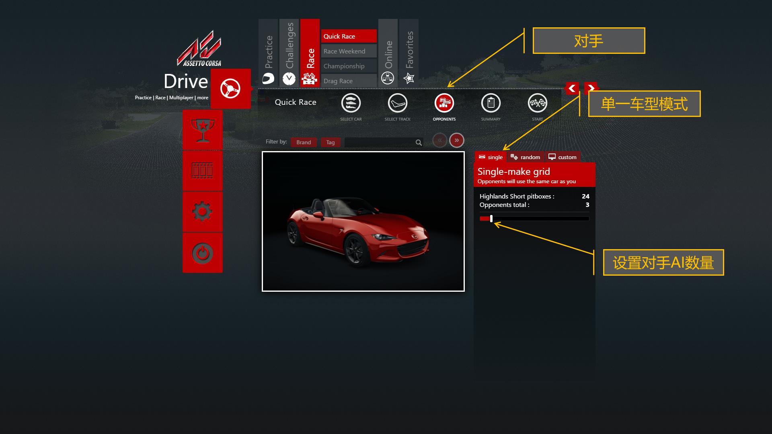Open the Online tab

(388, 53)
